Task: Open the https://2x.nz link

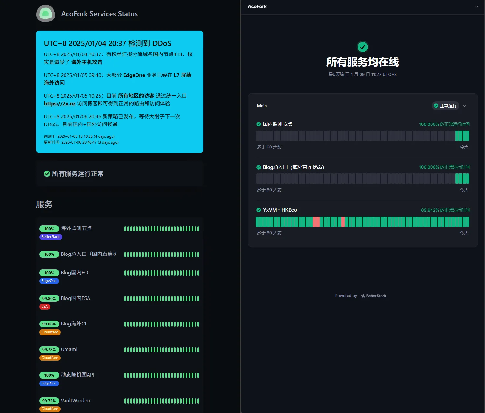Action: click(x=60, y=104)
